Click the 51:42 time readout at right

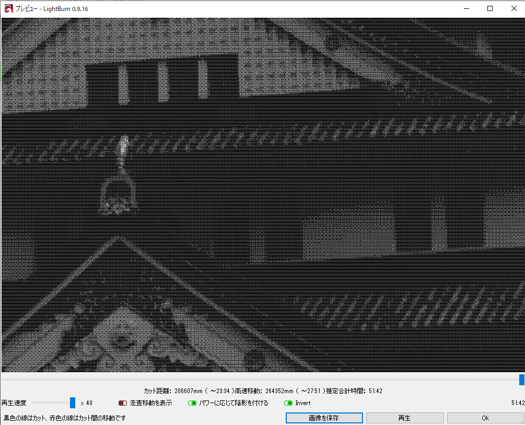point(518,403)
